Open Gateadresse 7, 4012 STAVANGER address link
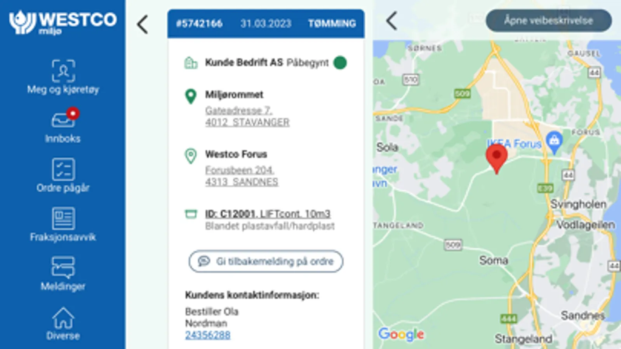 click(247, 116)
